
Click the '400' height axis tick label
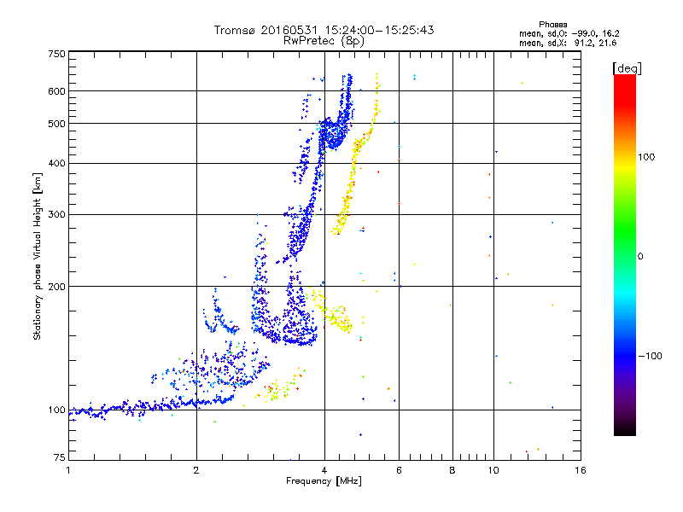pos(56,163)
